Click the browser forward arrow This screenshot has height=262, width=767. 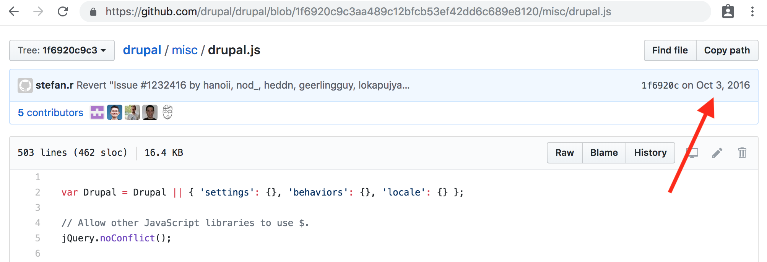(38, 11)
